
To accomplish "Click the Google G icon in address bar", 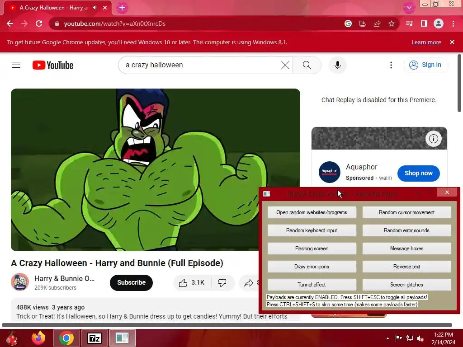I will (348, 23).
